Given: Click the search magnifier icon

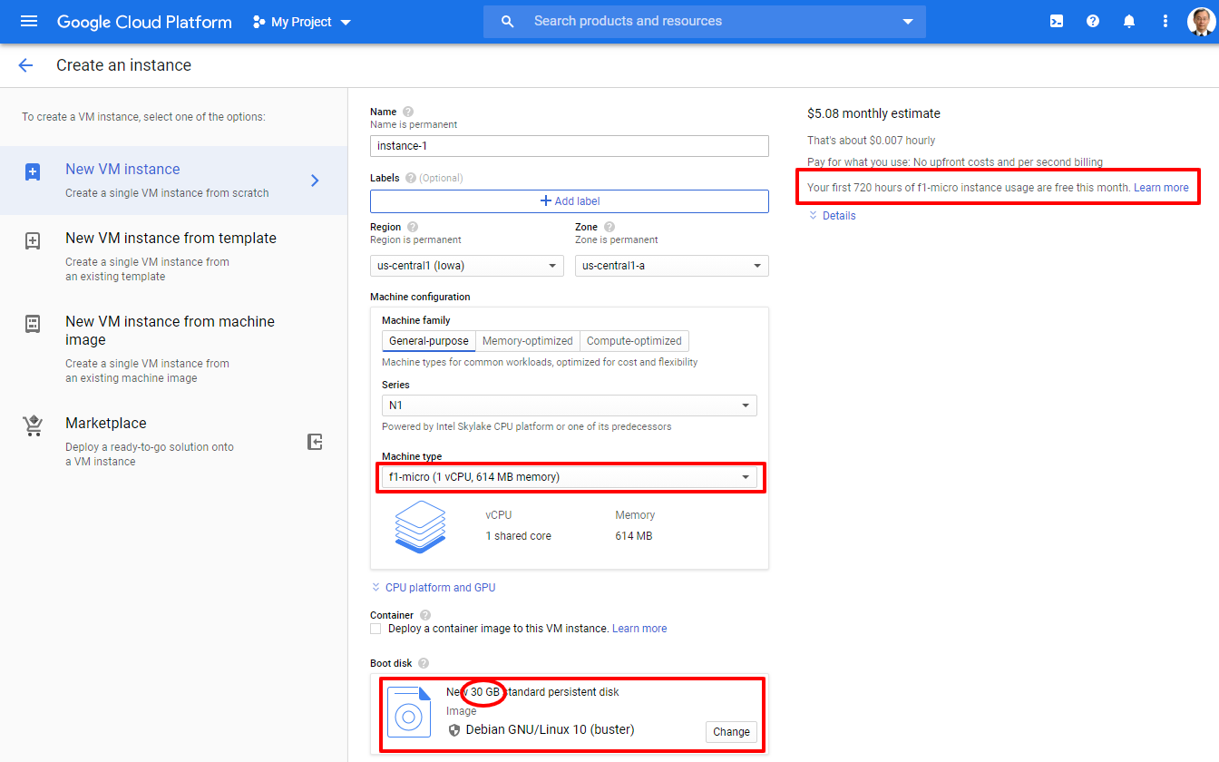Looking at the screenshot, I should pos(508,21).
